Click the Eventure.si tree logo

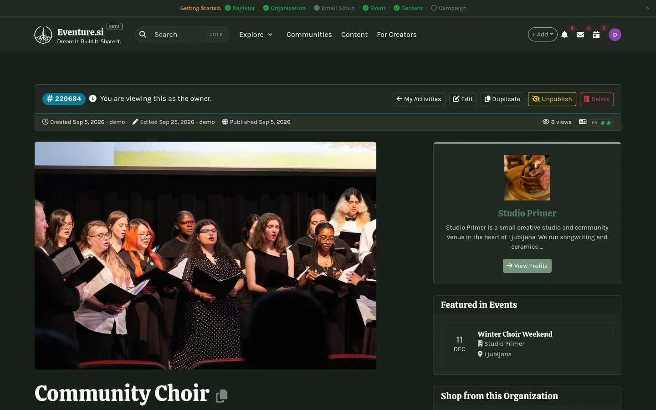(43, 35)
